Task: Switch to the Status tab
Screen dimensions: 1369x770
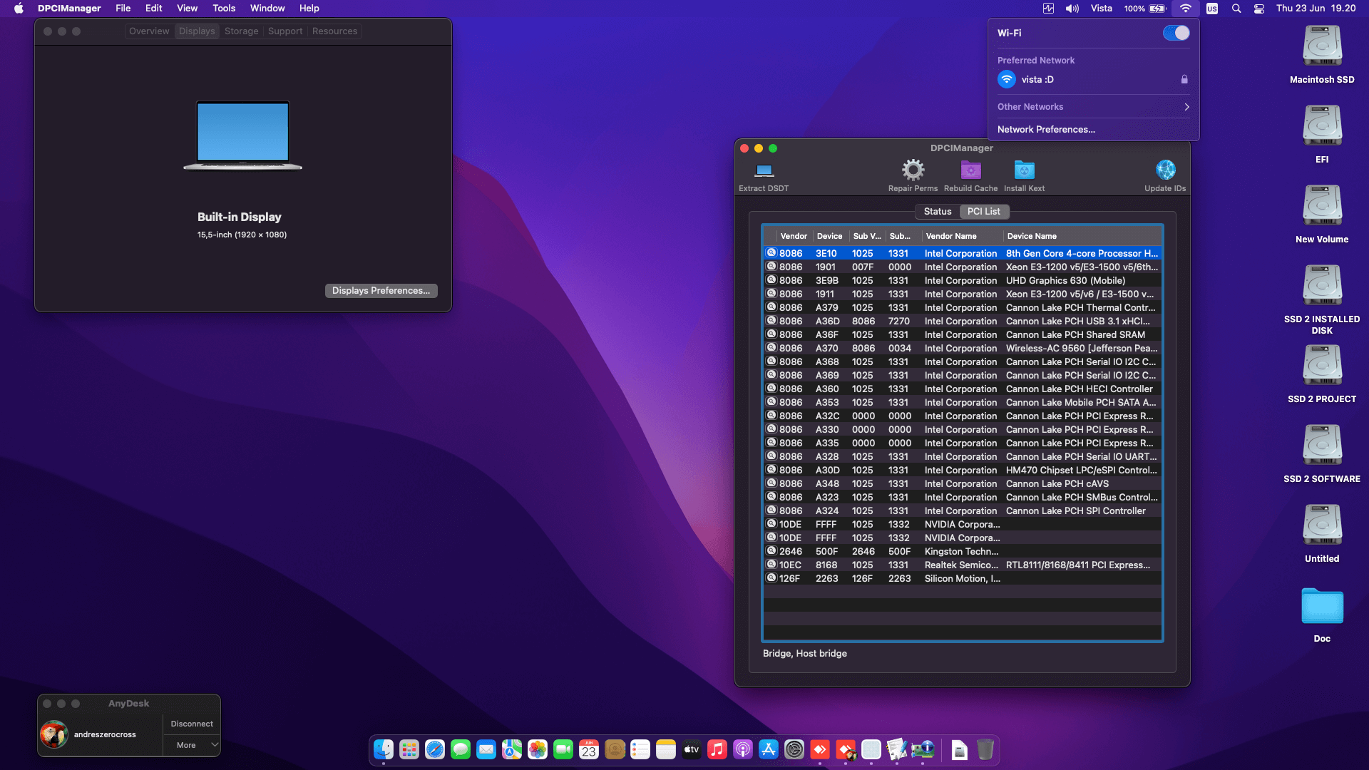Action: (937, 211)
